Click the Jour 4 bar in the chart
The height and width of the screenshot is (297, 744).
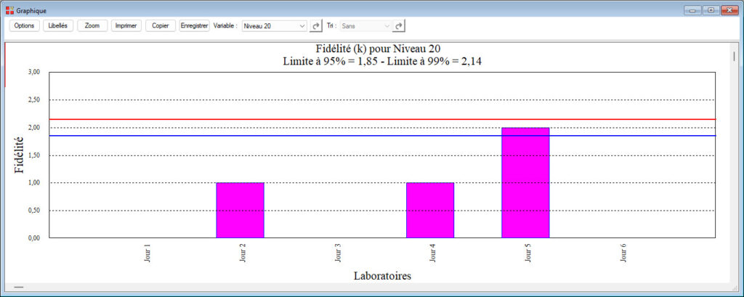pos(430,210)
